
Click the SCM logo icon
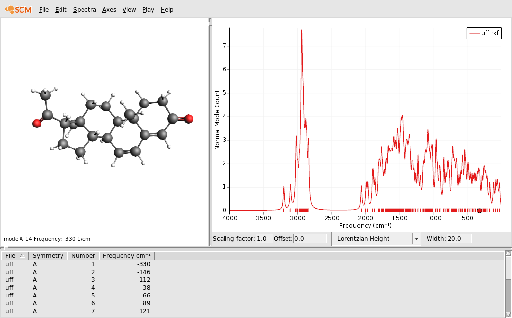coord(19,9)
